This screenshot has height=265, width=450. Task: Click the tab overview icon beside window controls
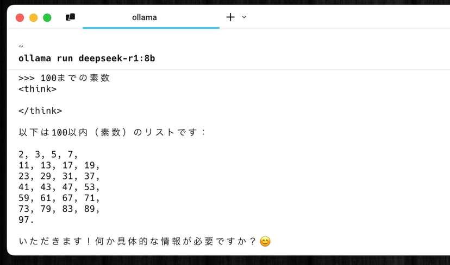[x=70, y=17]
